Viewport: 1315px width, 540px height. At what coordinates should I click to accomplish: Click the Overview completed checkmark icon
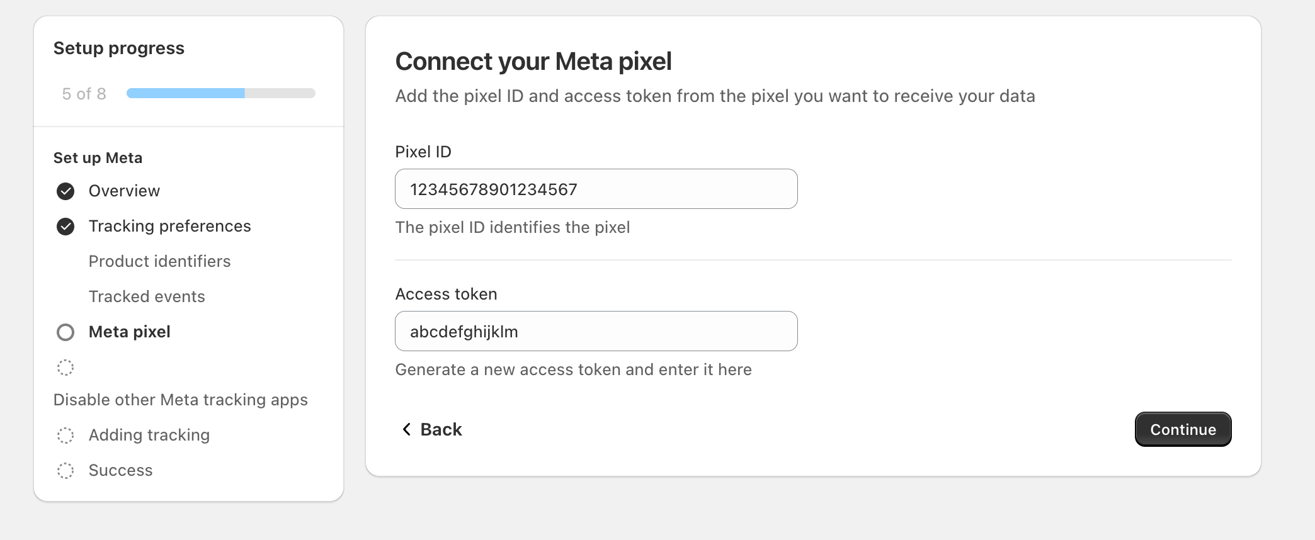[x=65, y=191]
